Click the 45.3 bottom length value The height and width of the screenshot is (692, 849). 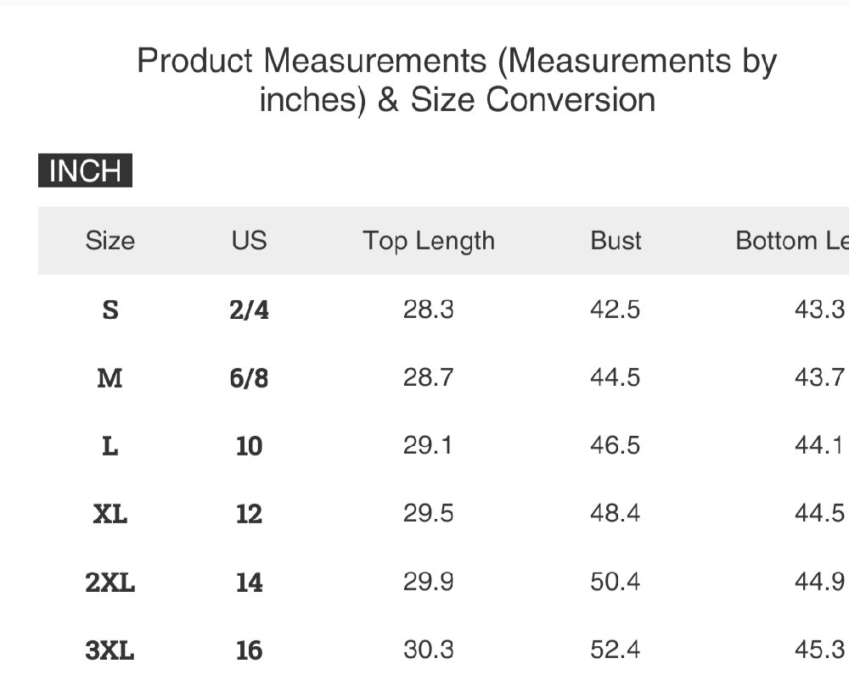(x=819, y=650)
